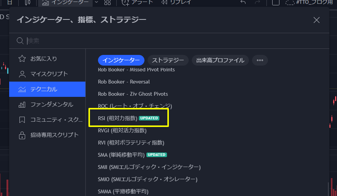This screenshot has width=337, height=196.
Task: Click the undo arrow in toolbar
Action: click(243, 2)
